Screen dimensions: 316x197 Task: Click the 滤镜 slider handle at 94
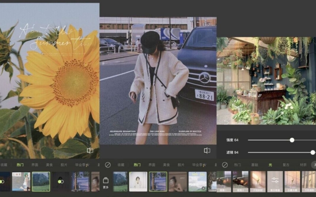(x=312, y=152)
